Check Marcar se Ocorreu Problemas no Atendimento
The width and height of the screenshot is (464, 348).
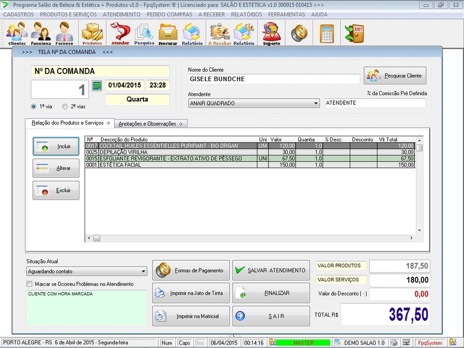tap(30, 284)
